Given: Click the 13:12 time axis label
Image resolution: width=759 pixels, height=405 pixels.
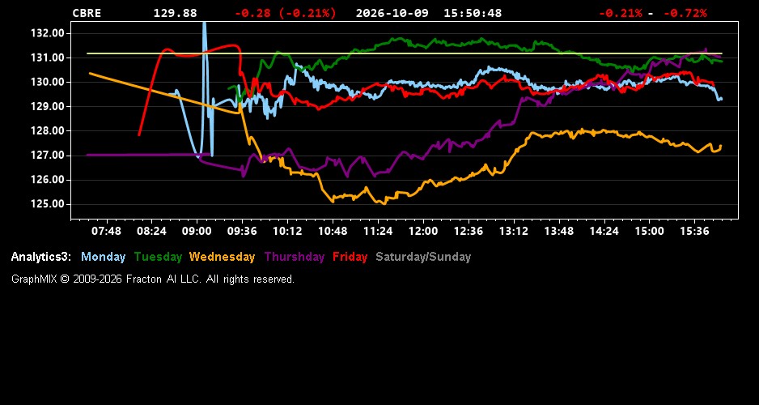Looking at the screenshot, I should (514, 231).
